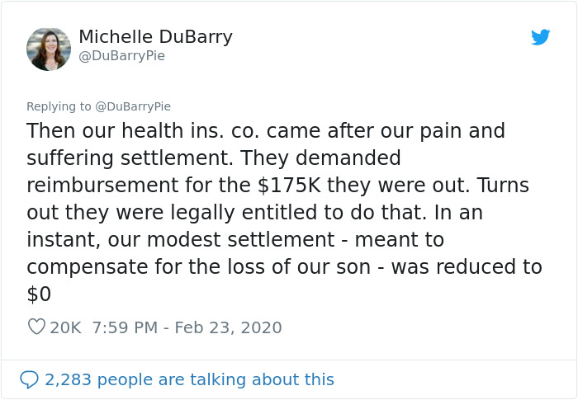Click the 'Replying to' label
The width and height of the screenshot is (578, 400).
coord(58,106)
